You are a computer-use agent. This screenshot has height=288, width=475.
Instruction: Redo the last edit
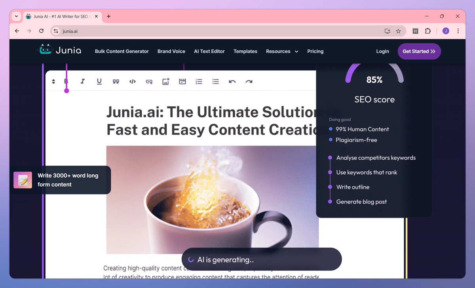249,82
